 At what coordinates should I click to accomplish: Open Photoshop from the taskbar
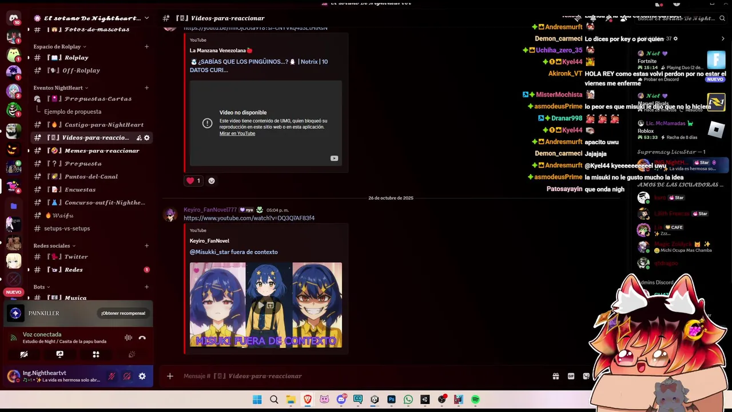tap(391, 399)
